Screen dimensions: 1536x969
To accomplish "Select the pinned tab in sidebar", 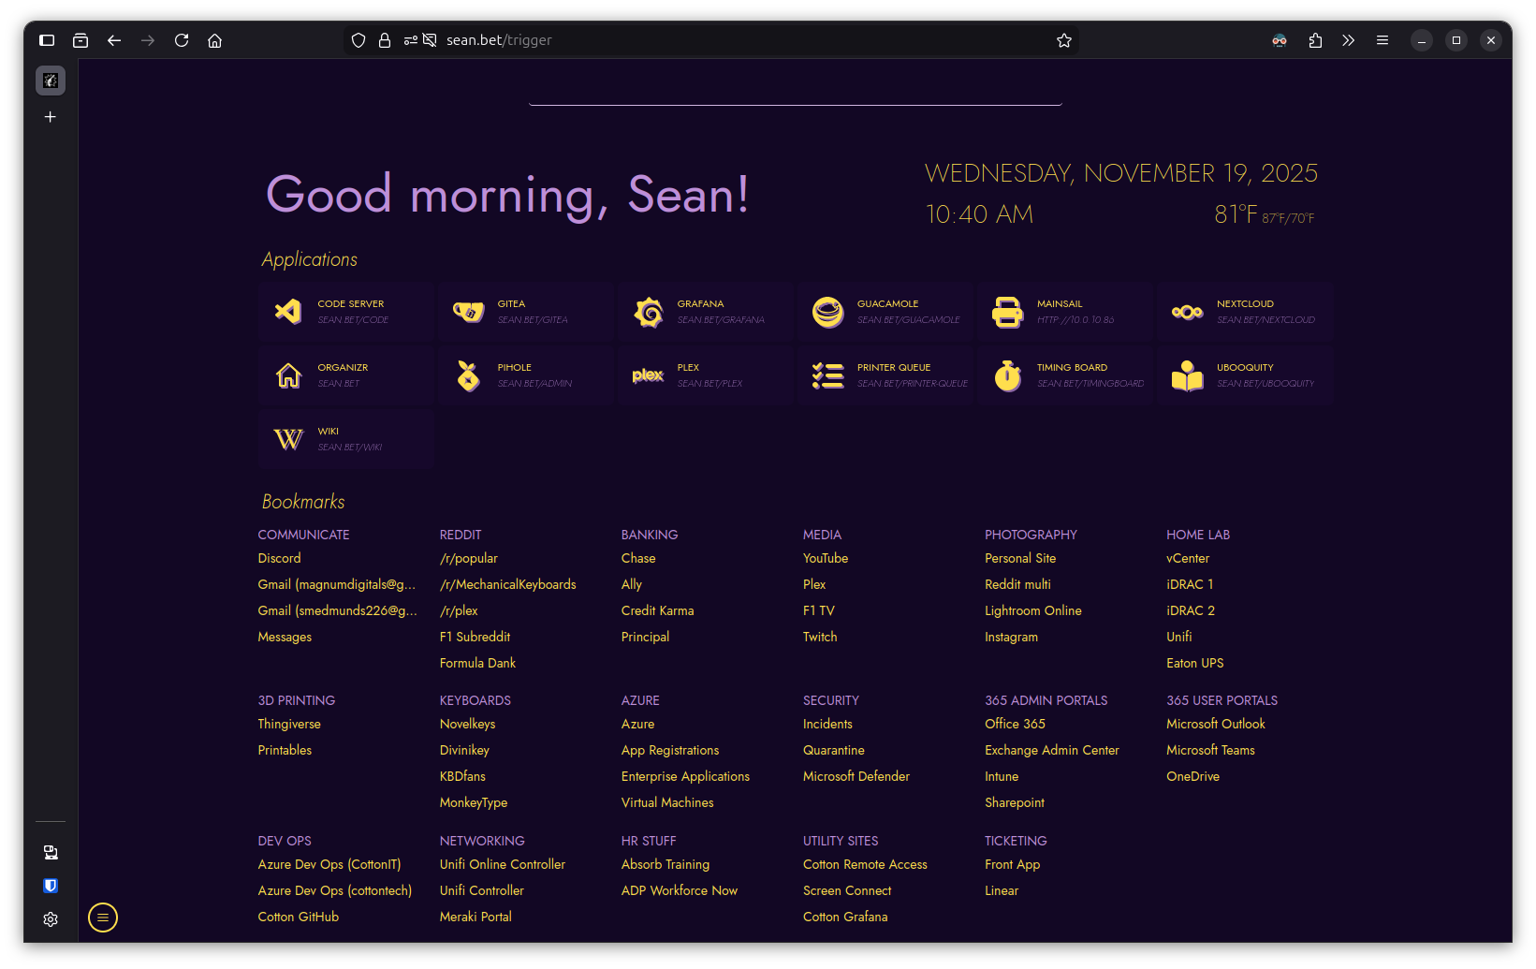I will click(x=51, y=81).
